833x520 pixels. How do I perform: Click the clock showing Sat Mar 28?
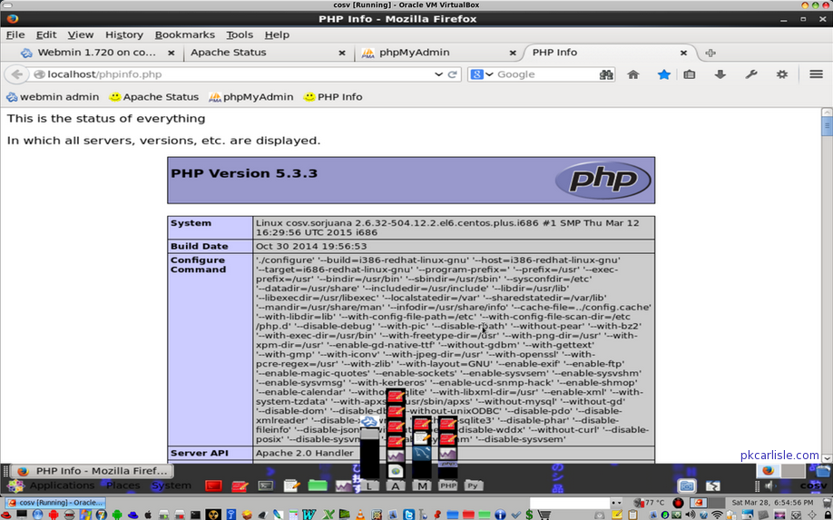[772, 503]
